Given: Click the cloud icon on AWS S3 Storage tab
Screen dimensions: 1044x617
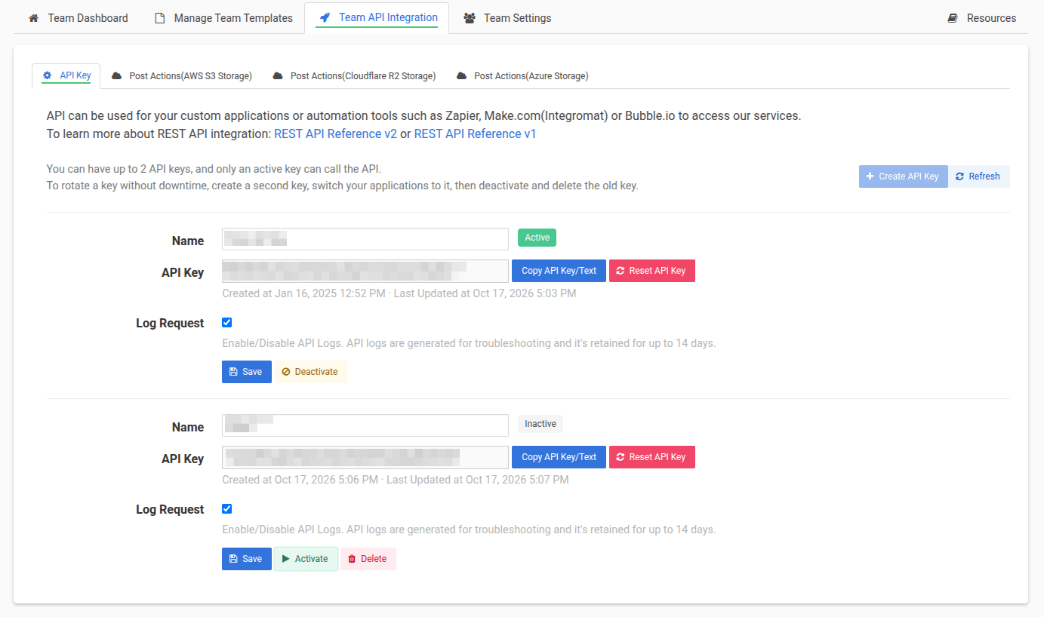Looking at the screenshot, I should point(116,76).
